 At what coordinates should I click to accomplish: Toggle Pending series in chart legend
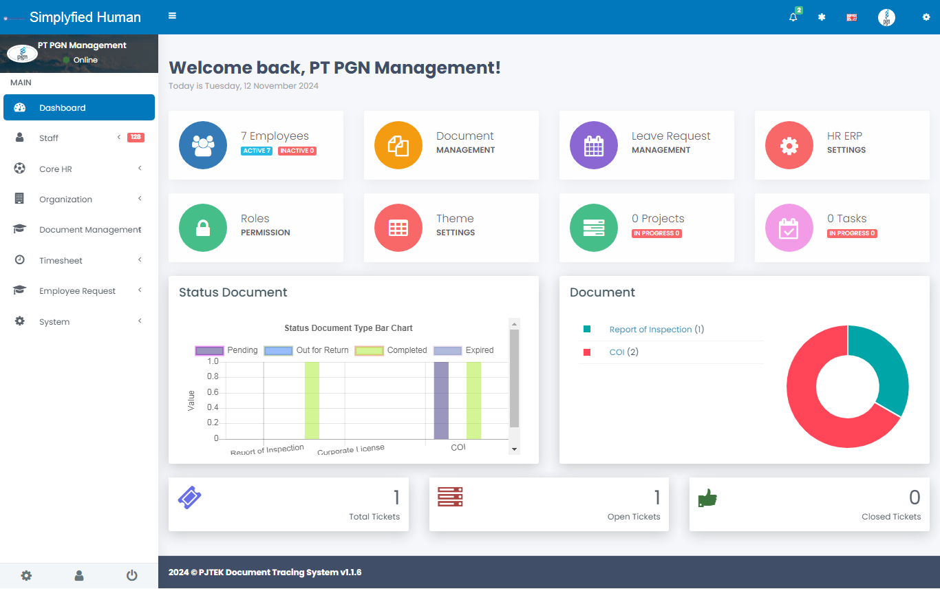226,350
